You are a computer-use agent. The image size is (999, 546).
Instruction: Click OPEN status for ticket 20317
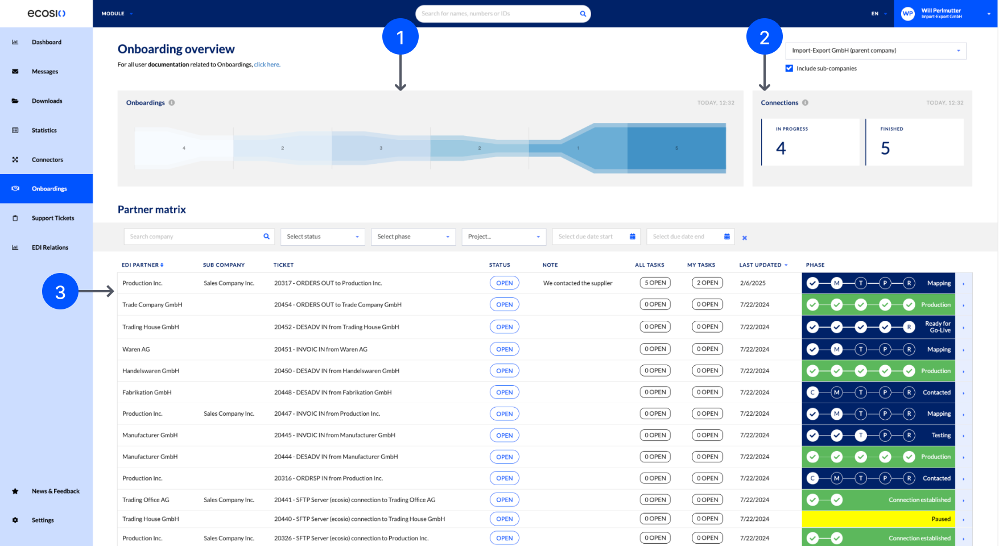(505, 283)
